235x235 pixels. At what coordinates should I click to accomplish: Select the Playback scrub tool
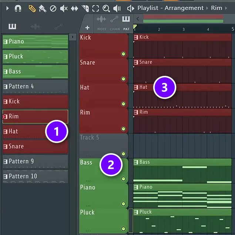pyautogui.click(x=117, y=9)
